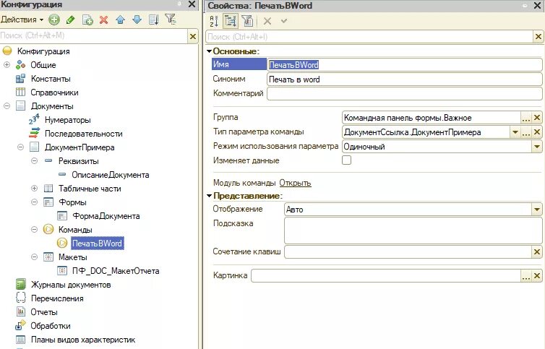Click the cancel X icon in properties toolbar
Image resolution: width=545 pixels, height=349 pixels.
[267, 21]
